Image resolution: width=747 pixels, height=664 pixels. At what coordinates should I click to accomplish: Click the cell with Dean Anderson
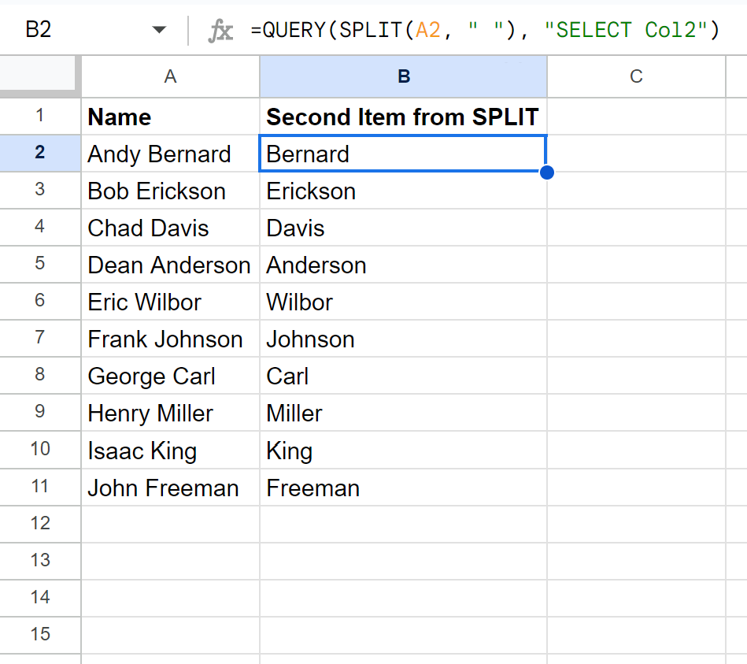[170, 265]
